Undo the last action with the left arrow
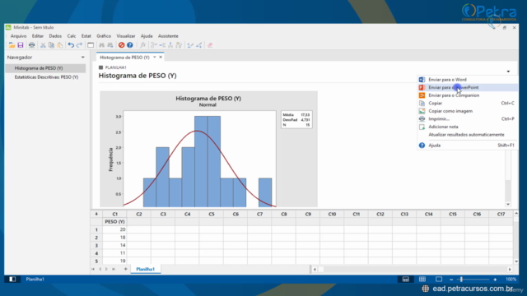This screenshot has height=296, width=527. (71, 45)
